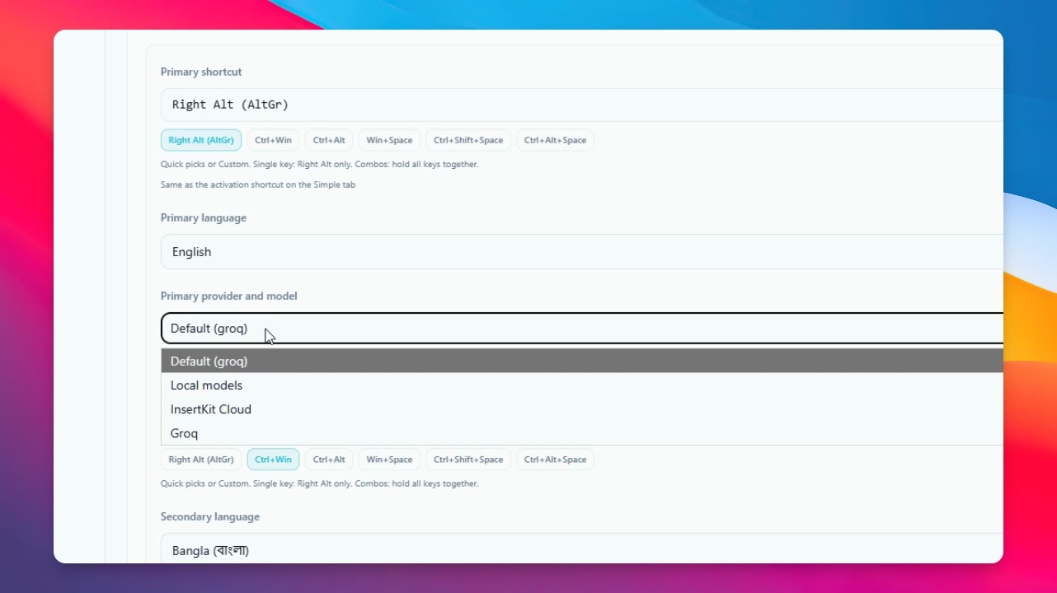Choose secondary Ctrl+Shift+Space shortcut chip
The image size is (1057, 593).
pyautogui.click(x=468, y=460)
